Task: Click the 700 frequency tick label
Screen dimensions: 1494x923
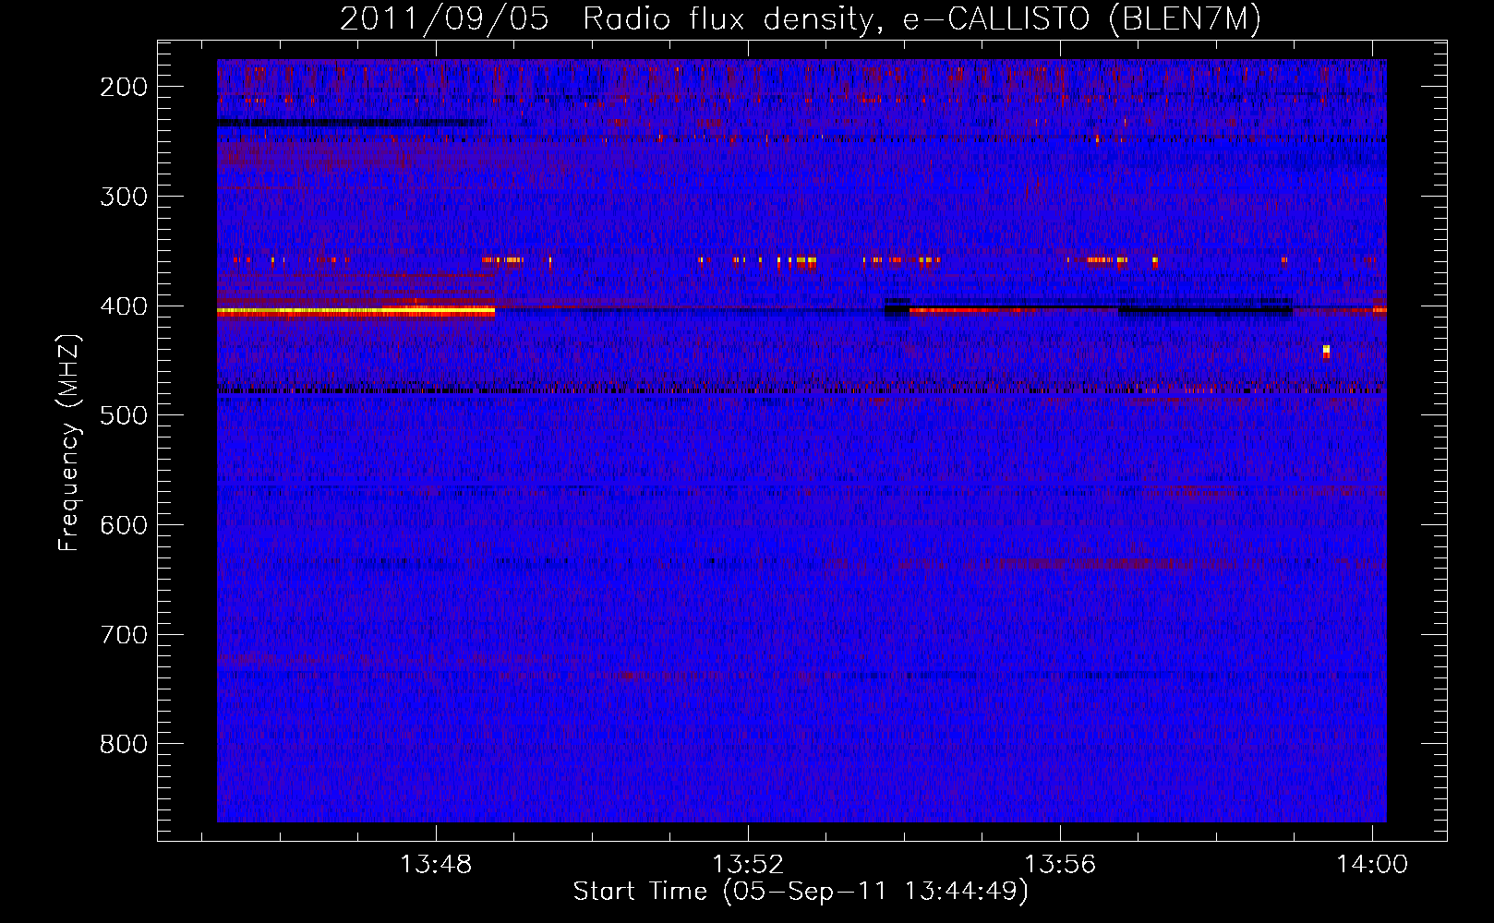Action: click(124, 635)
